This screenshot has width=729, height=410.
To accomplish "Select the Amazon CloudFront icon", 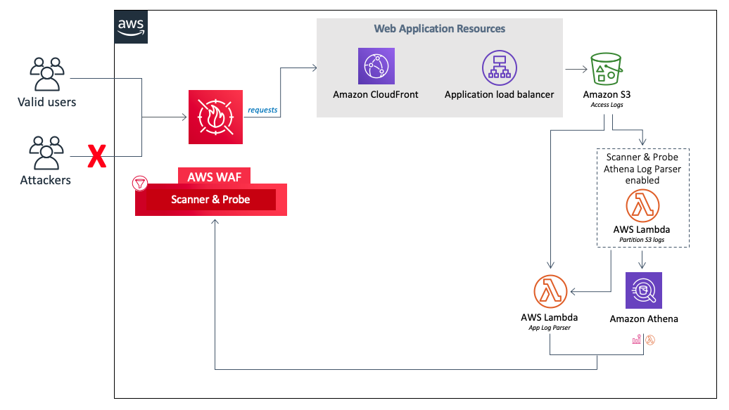I will 376,66.
